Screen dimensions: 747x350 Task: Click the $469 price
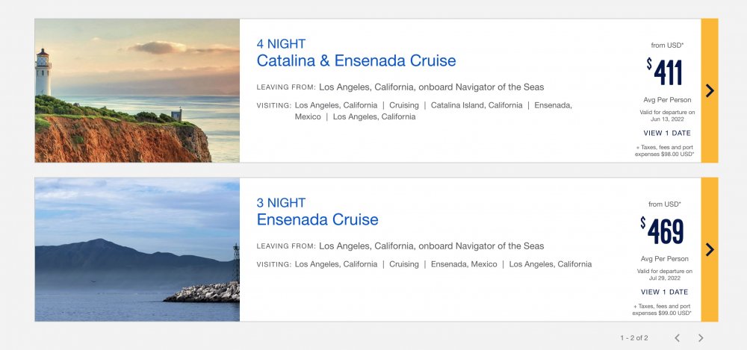662,231
